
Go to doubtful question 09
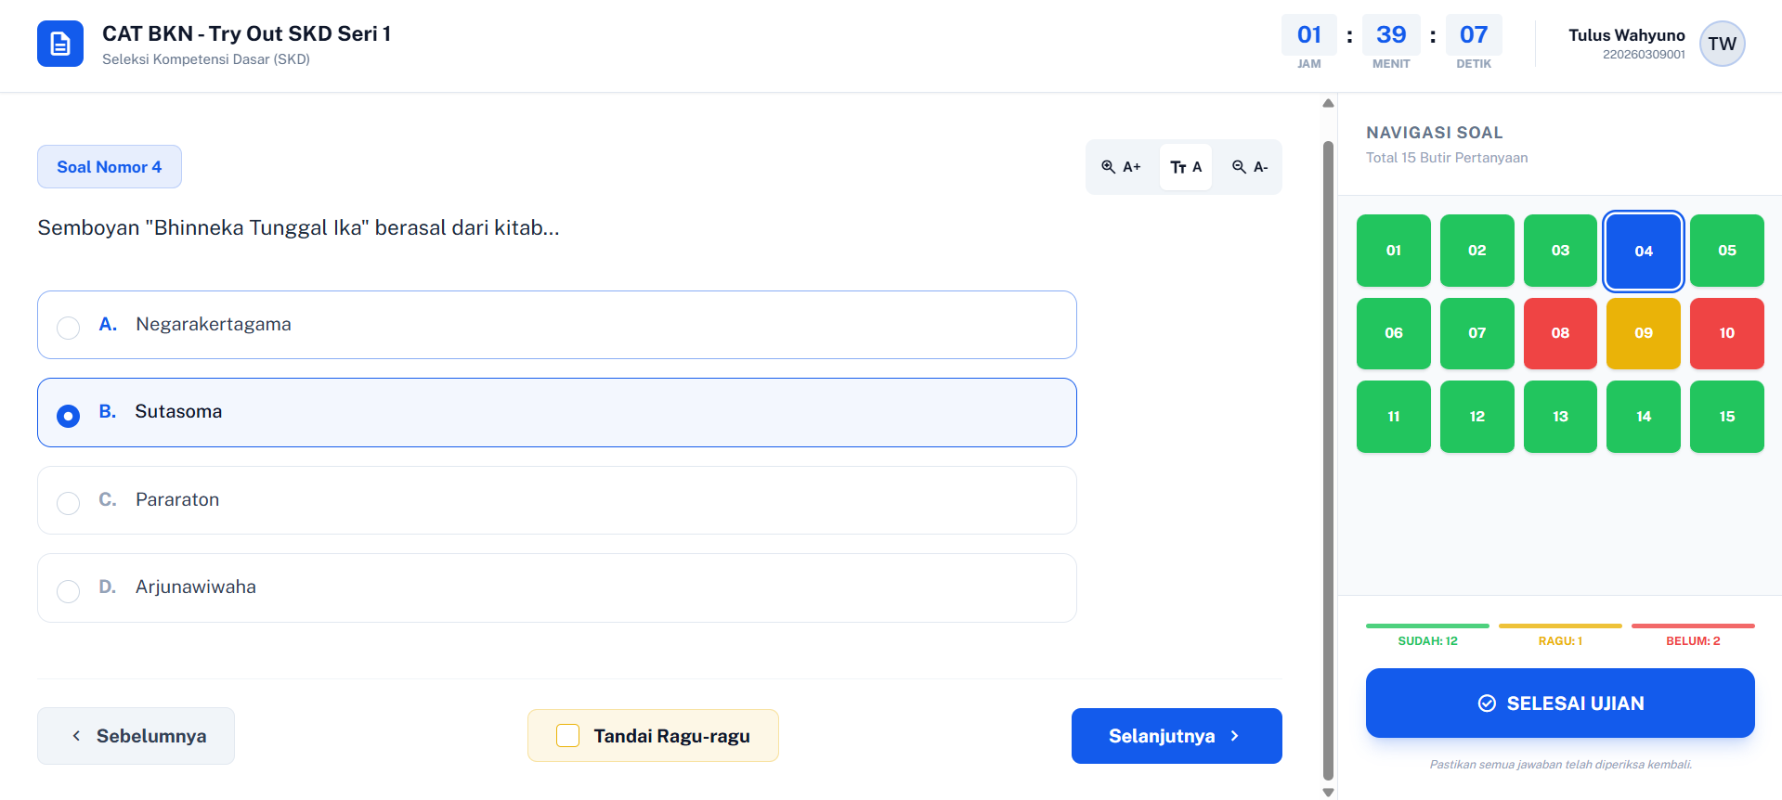(x=1643, y=333)
